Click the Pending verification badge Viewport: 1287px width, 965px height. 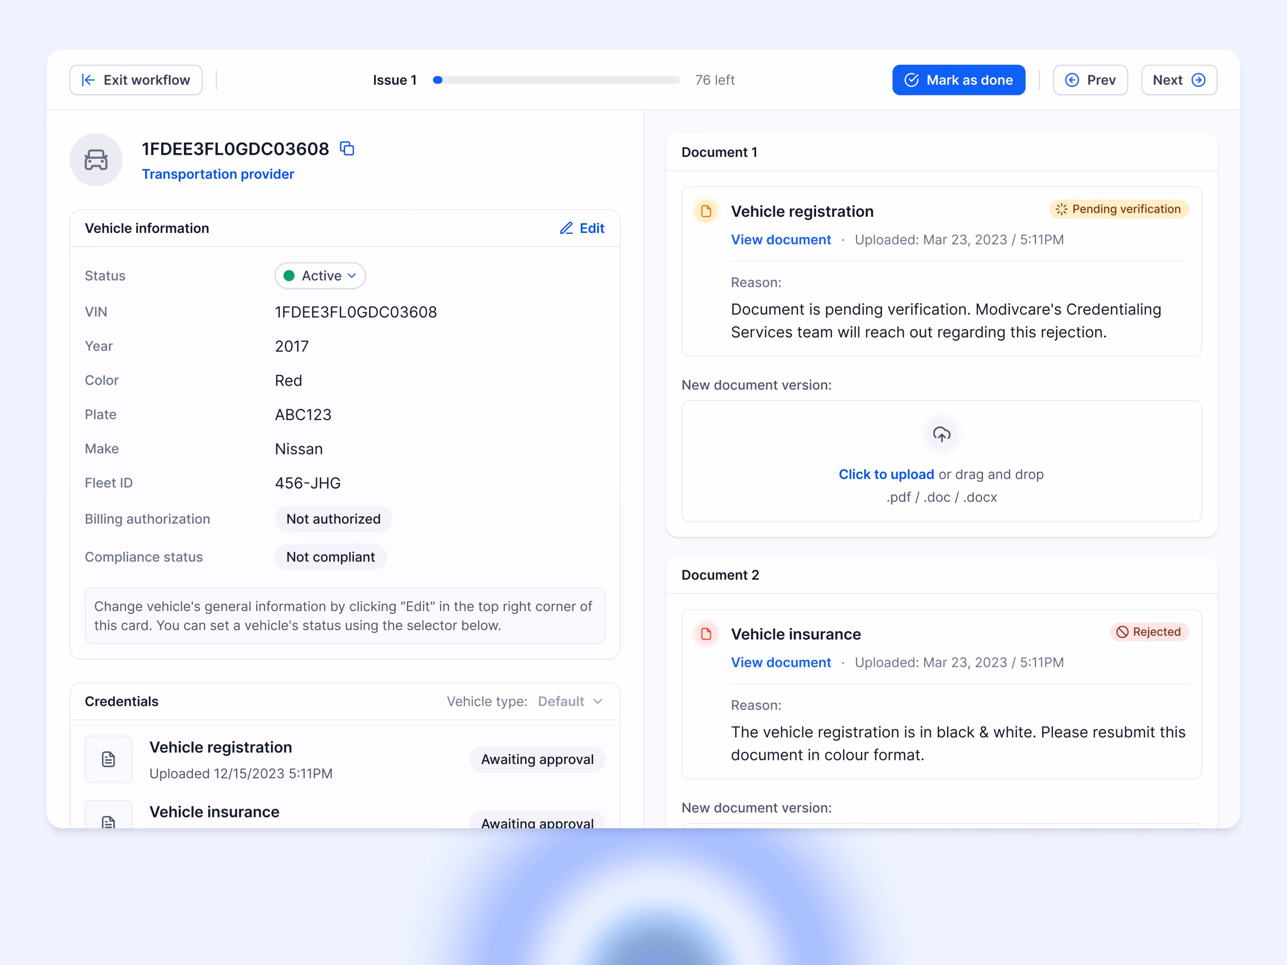click(1119, 209)
